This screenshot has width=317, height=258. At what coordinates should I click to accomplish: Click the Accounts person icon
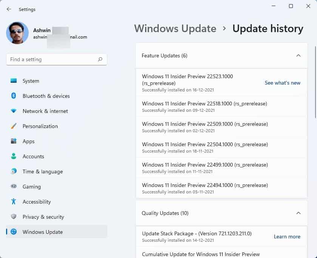(x=14, y=156)
